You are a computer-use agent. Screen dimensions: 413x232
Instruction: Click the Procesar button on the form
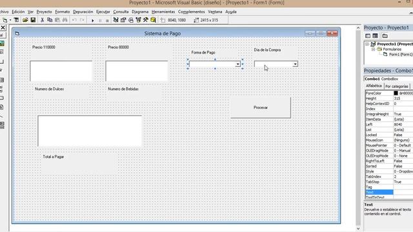[261, 108]
